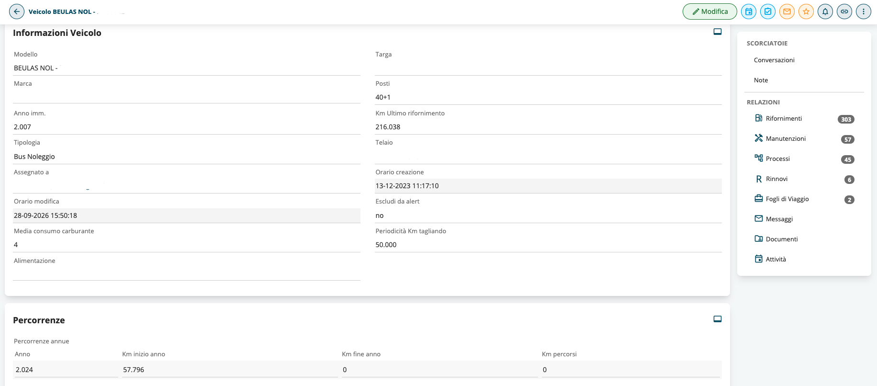Click the Modifica button
The width and height of the screenshot is (877, 386).
coord(710,11)
